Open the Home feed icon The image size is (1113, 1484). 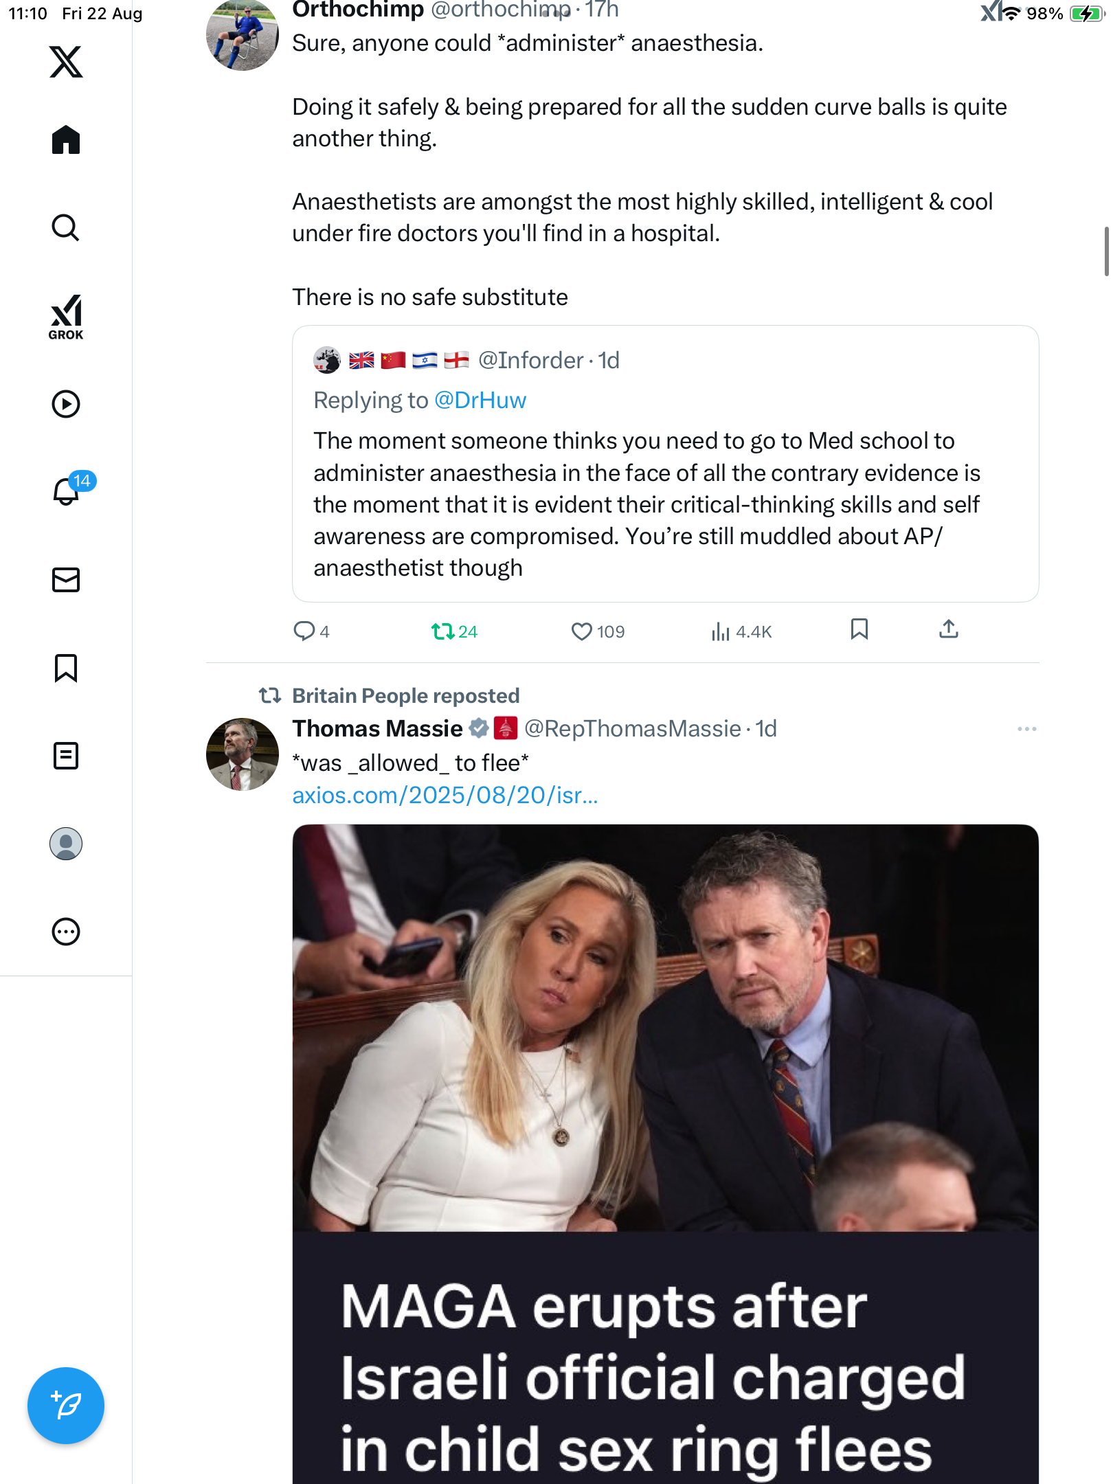click(x=66, y=140)
